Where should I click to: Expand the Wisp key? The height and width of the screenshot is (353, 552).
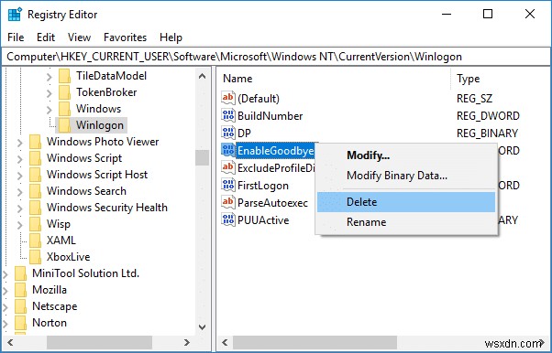[20, 225]
